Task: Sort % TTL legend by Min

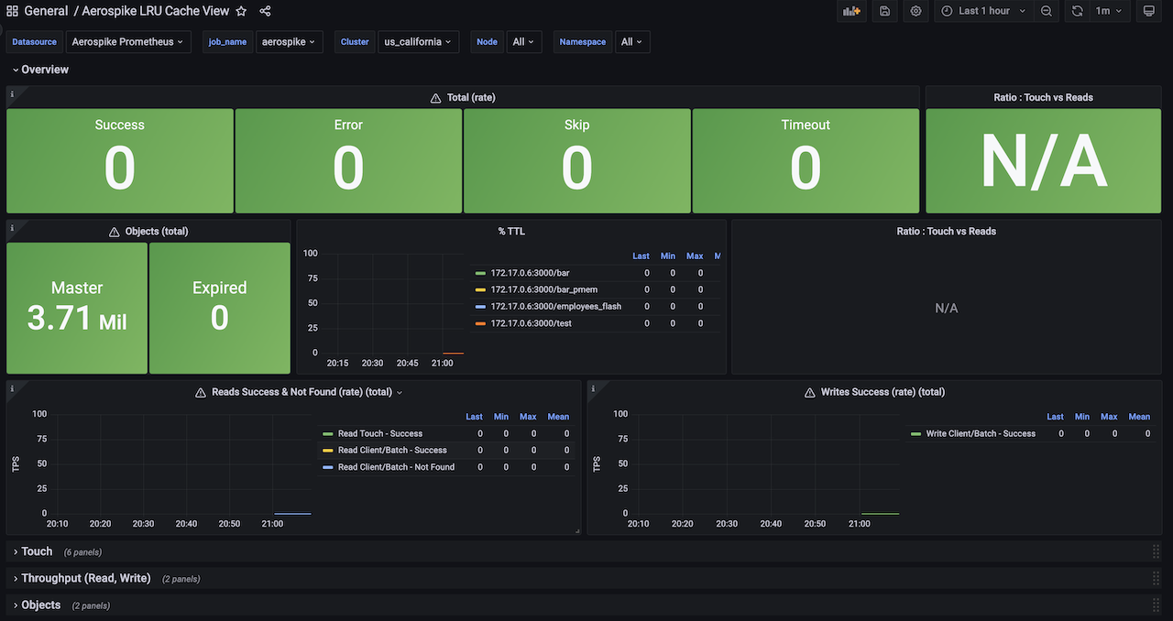Action: click(668, 256)
